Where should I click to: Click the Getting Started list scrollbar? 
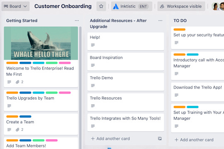point(80,88)
